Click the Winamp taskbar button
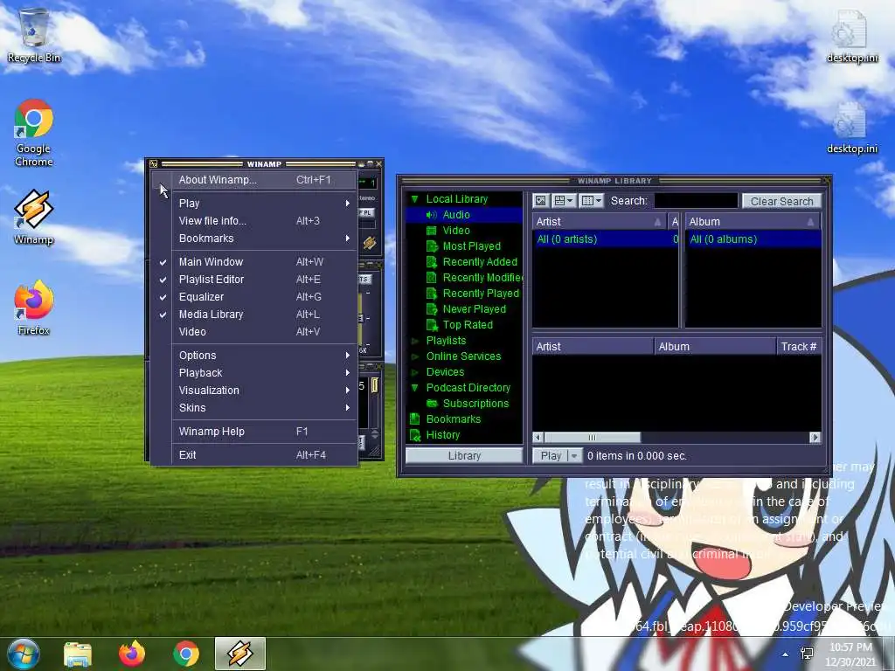 pyautogui.click(x=240, y=654)
